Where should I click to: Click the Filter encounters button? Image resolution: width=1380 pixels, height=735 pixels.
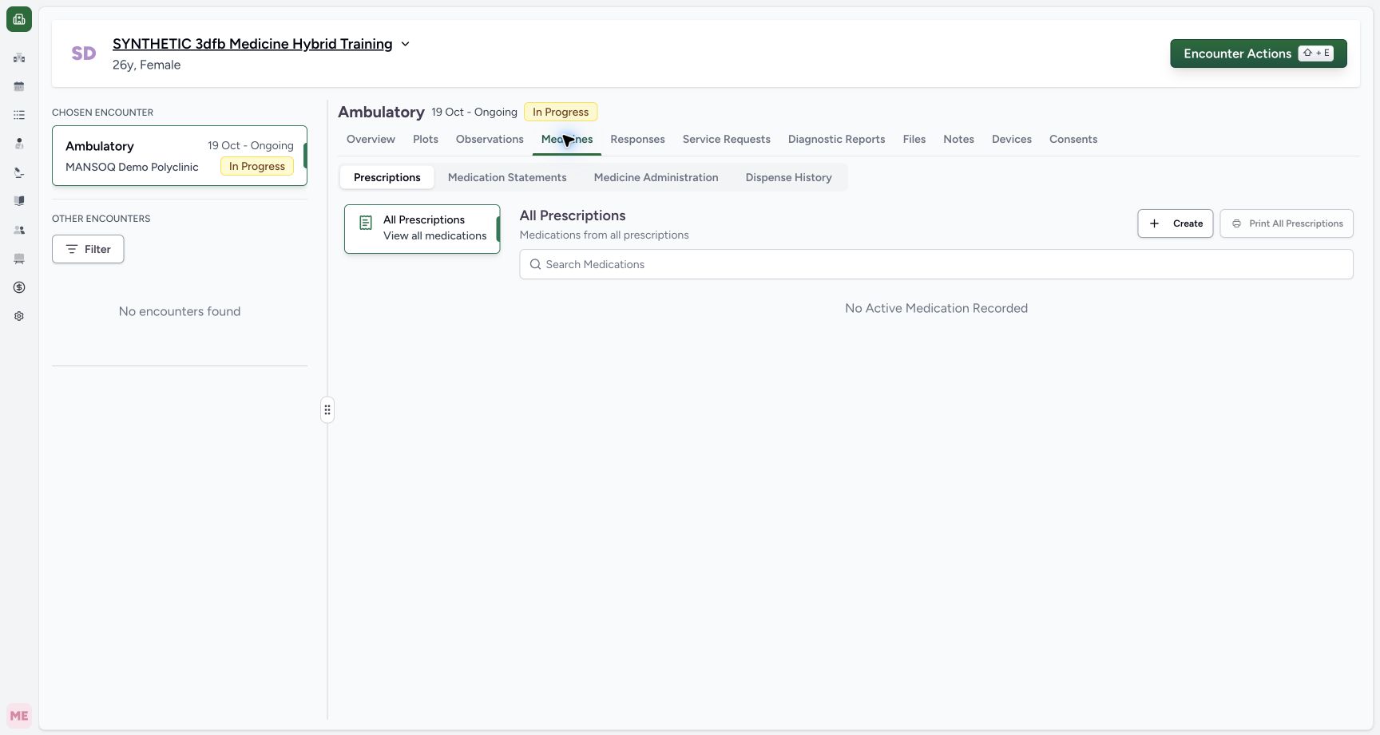pos(88,249)
